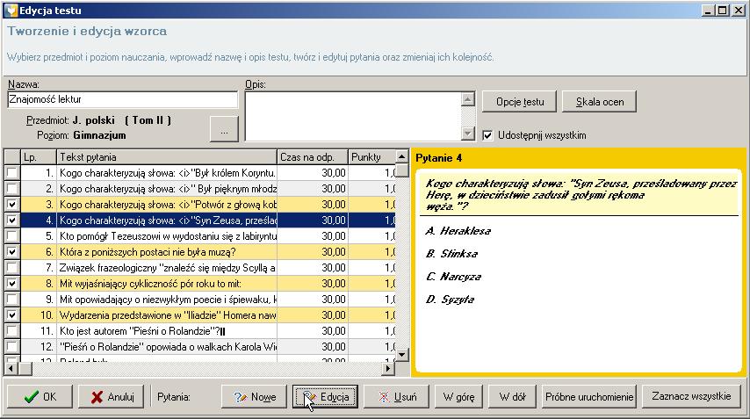Select row 'Która z poniższych postaci nie była muzą?'
This screenshot has width=750, height=419.
click(200, 251)
